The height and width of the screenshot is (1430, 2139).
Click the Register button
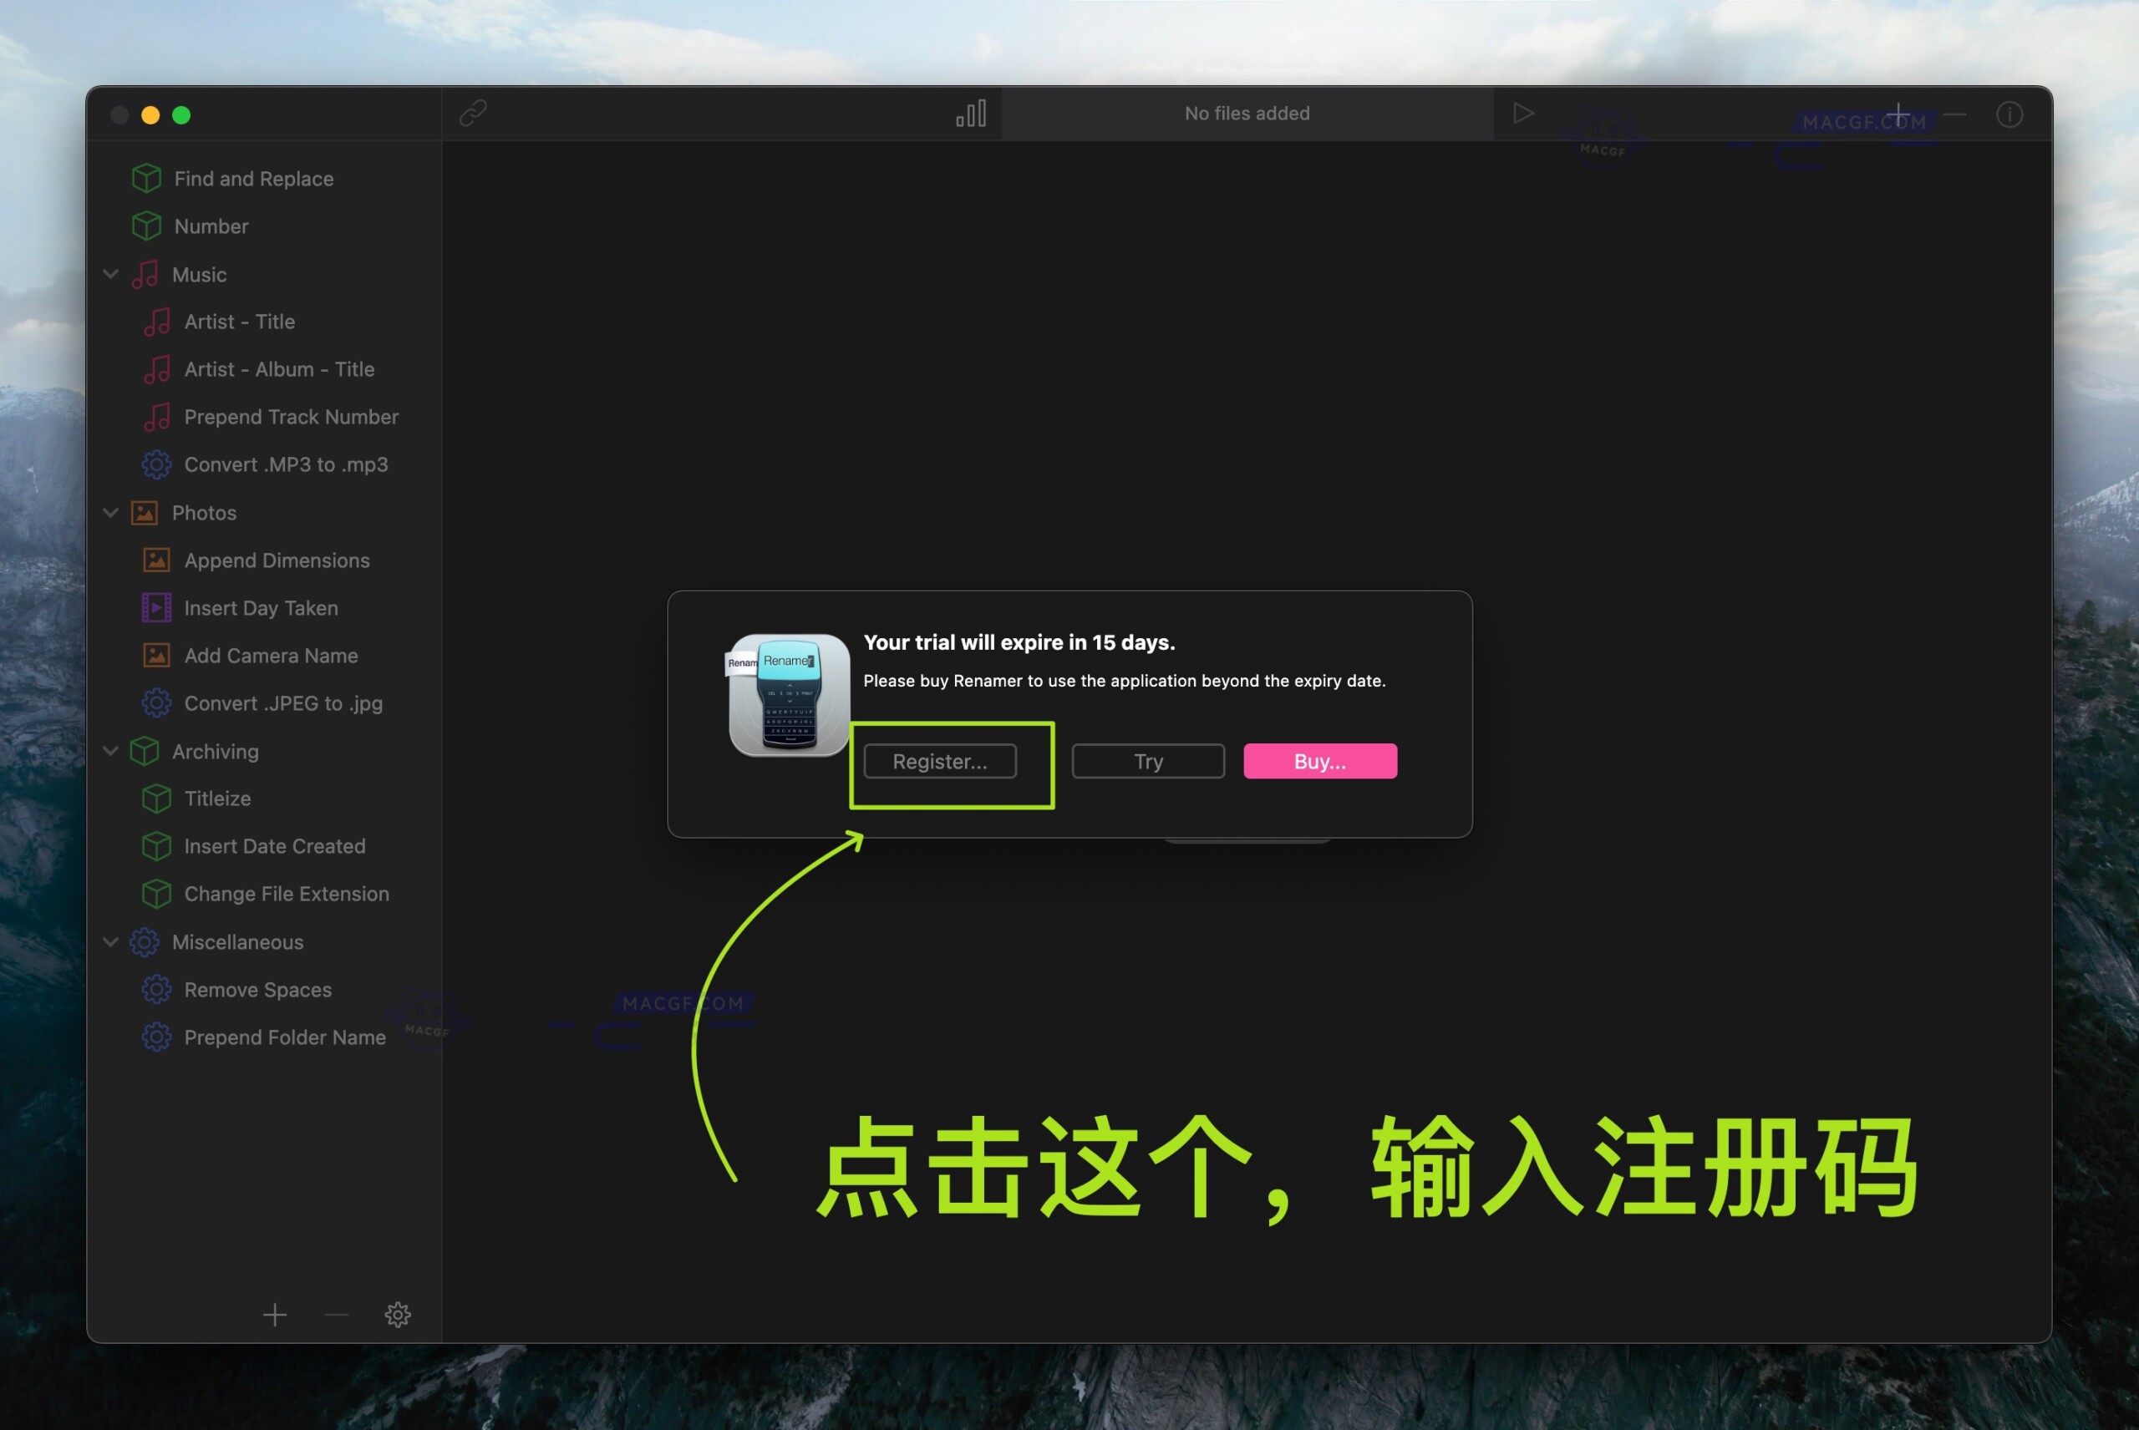click(941, 761)
